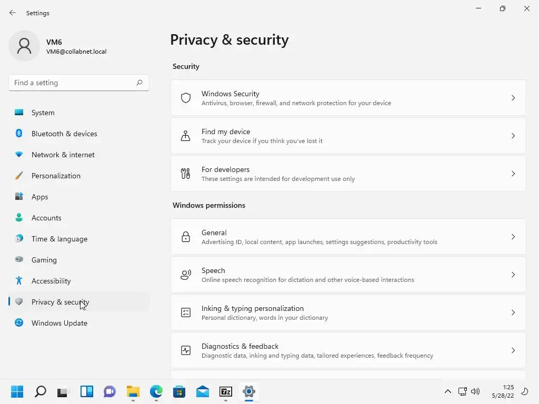Click the search magnifier icon in Find a setting

click(139, 83)
